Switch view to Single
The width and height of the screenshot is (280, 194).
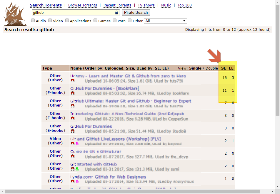tap(195, 68)
